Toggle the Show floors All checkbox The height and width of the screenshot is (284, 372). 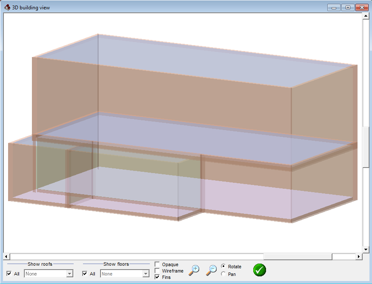coord(85,273)
